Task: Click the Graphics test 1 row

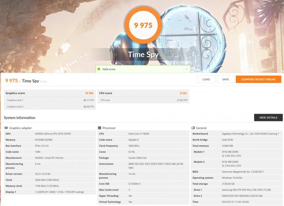Action: tap(50, 100)
